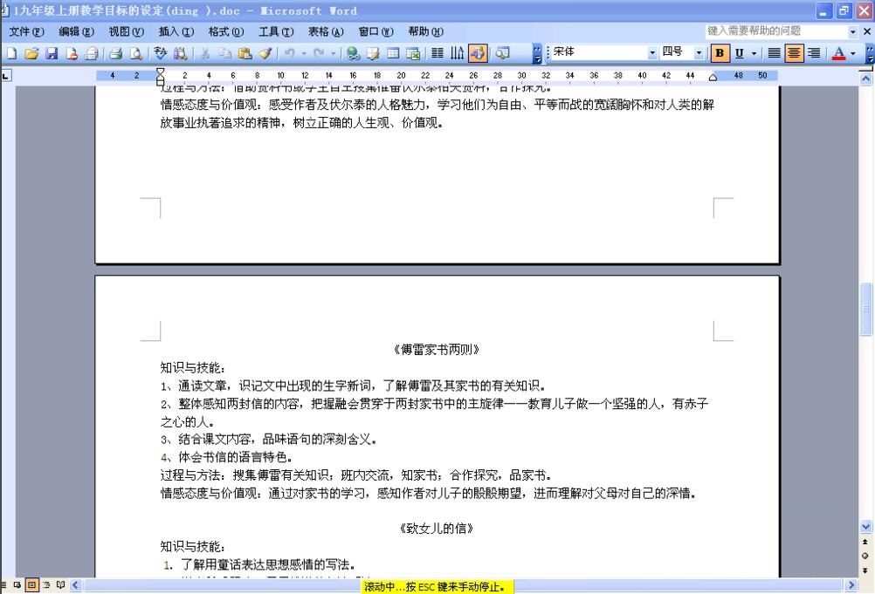Click the Redo arrow icon
The width and height of the screenshot is (875, 594).
click(319, 53)
